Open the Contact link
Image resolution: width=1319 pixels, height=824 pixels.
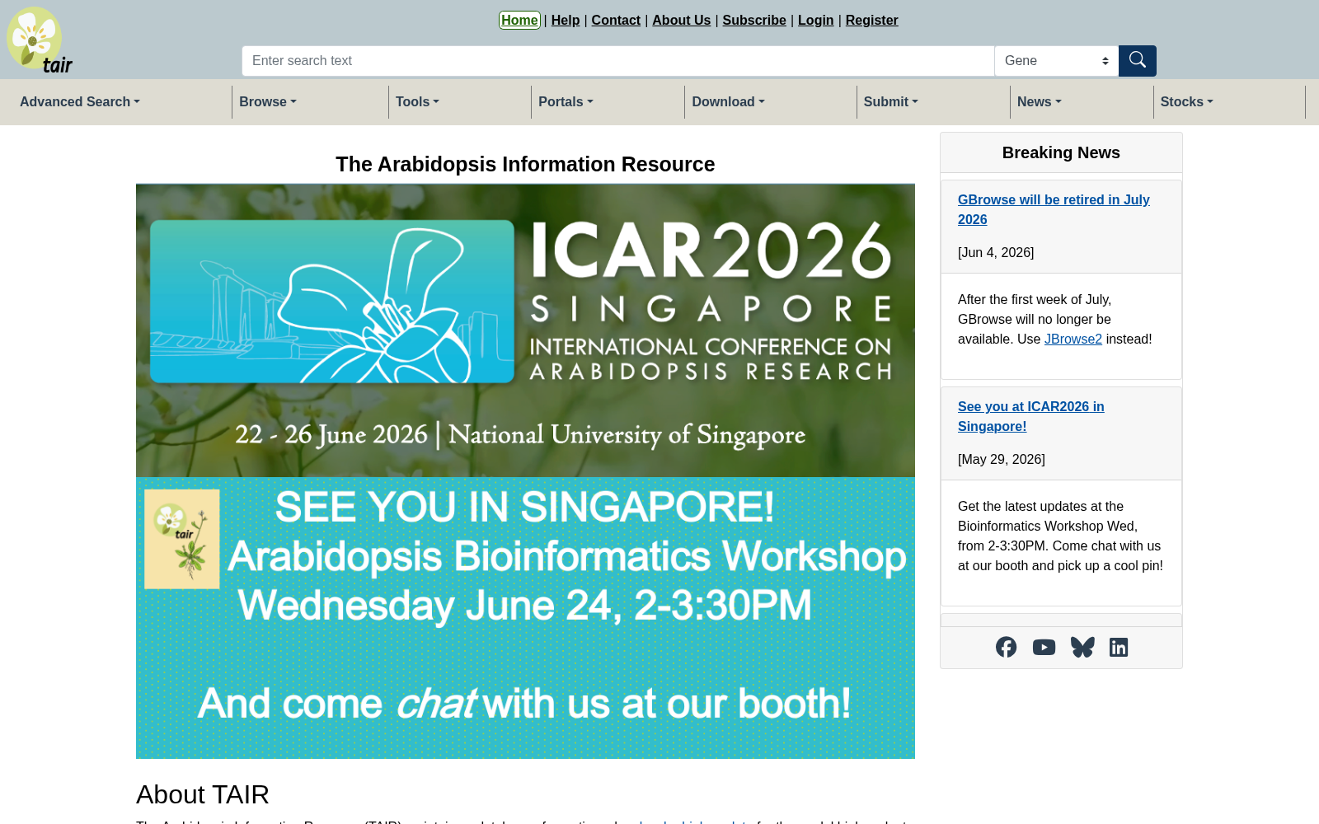616,20
